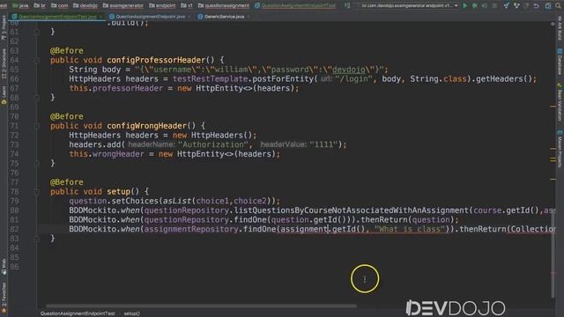The width and height of the screenshot is (564, 317).
Task: Click this.professorHeader on line 67
Action: coord(115,88)
